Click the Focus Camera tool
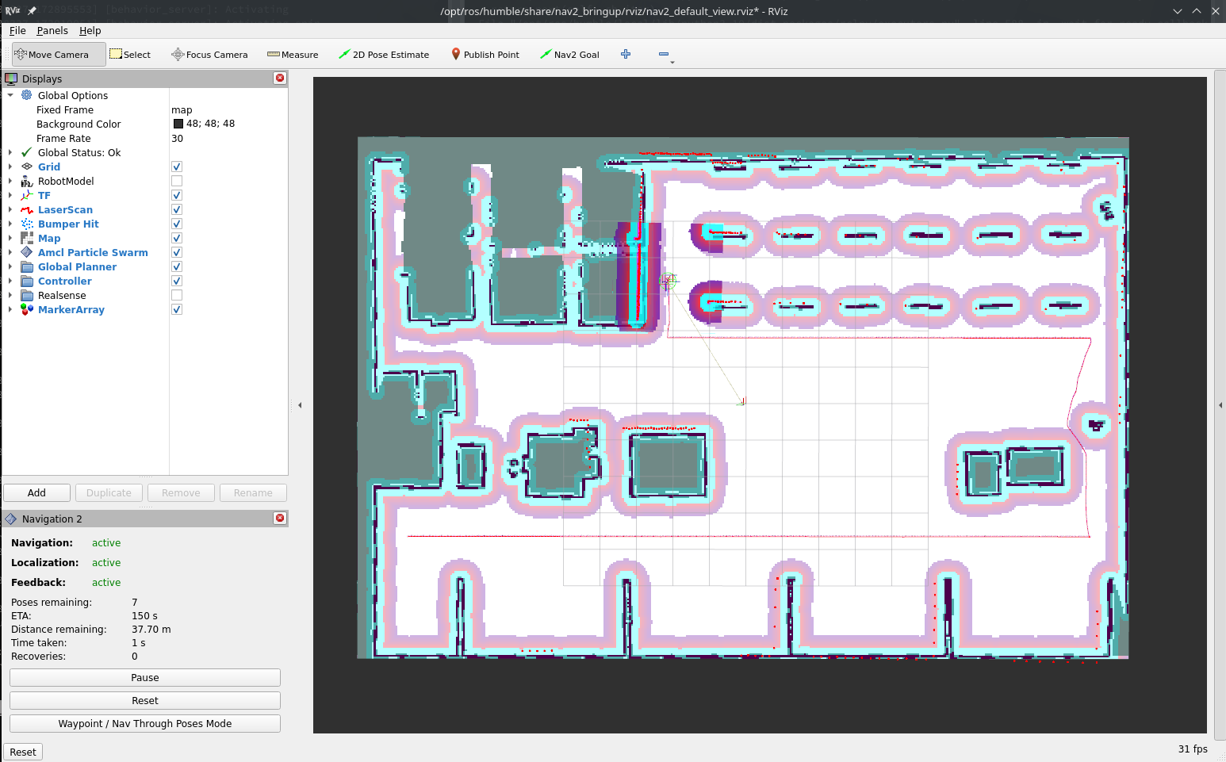 pos(209,55)
